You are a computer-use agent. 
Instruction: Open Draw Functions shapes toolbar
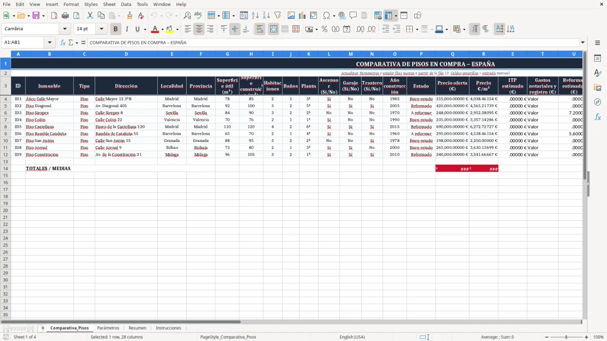(x=418, y=16)
